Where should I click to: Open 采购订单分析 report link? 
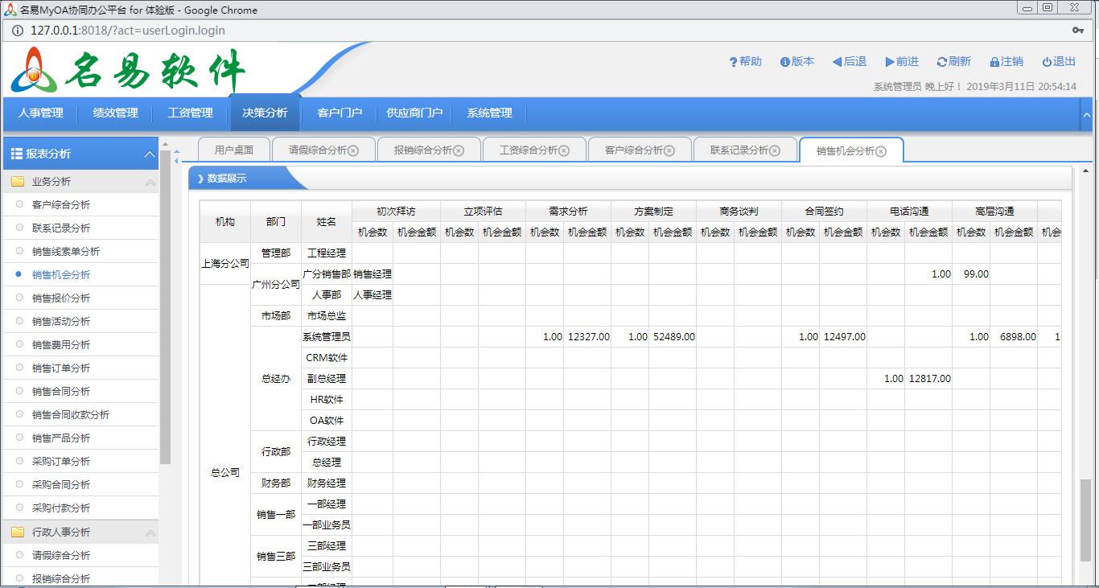click(x=61, y=461)
